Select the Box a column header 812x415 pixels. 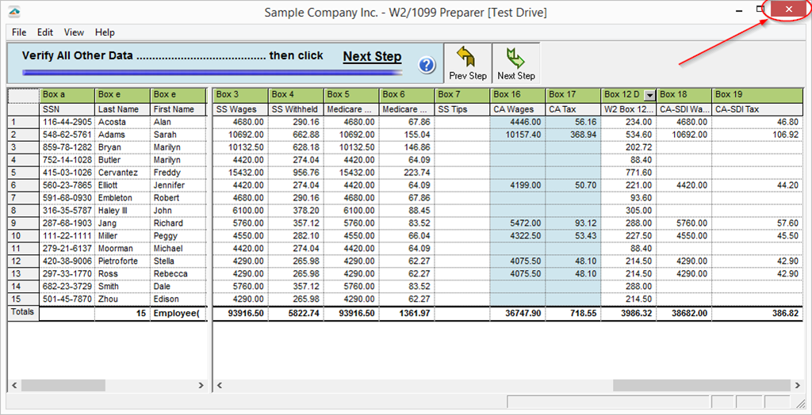(67, 95)
